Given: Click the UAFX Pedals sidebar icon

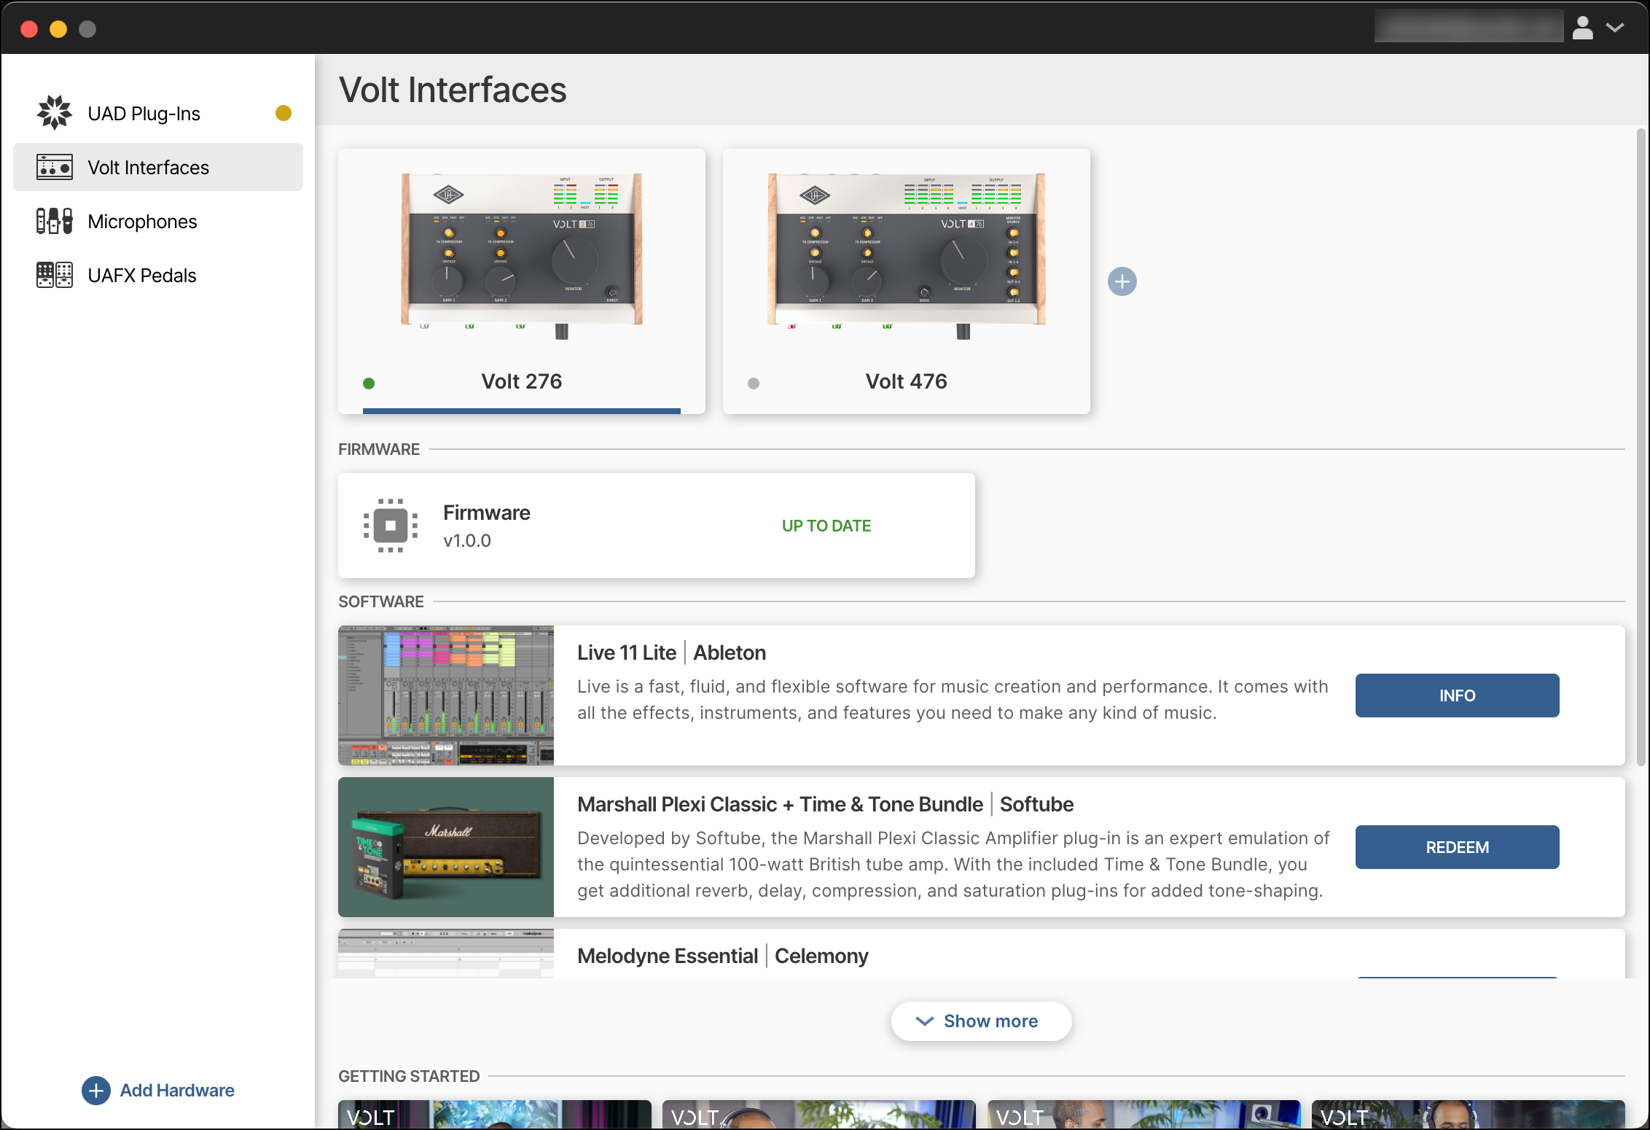Looking at the screenshot, I should click(x=55, y=275).
